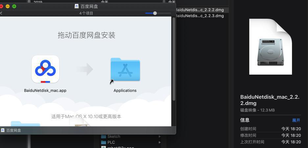Click the 修改时间 info row
This screenshot has width=308, height=148.
[x=271, y=135]
